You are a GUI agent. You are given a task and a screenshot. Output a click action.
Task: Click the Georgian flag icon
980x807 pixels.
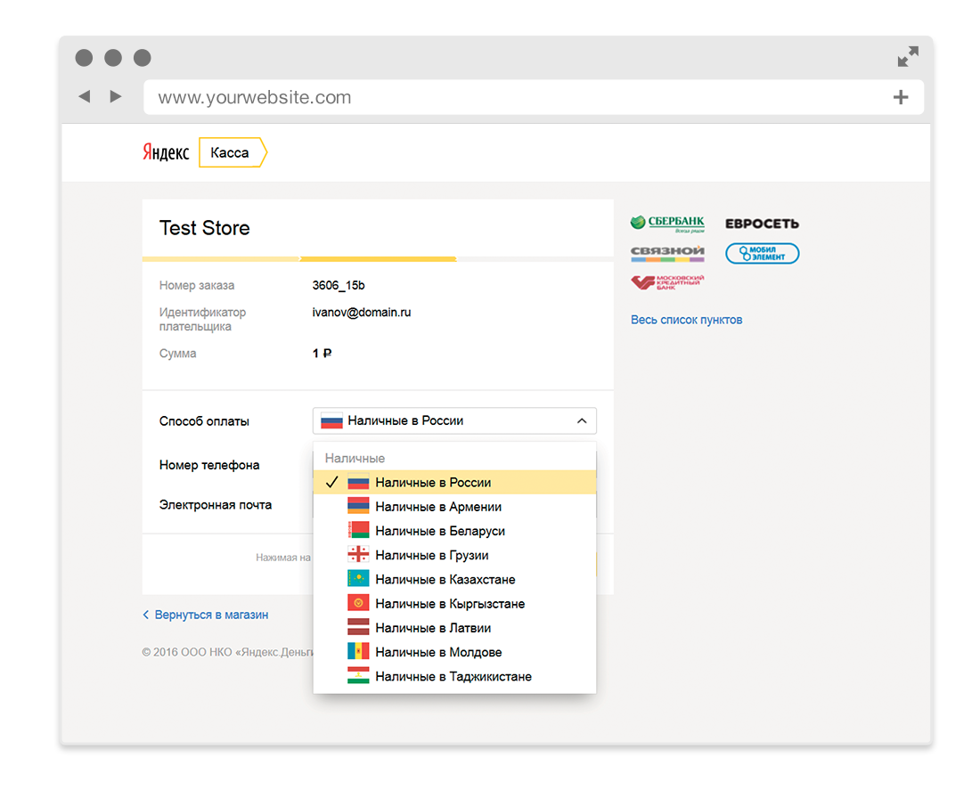pyautogui.click(x=358, y=554)
